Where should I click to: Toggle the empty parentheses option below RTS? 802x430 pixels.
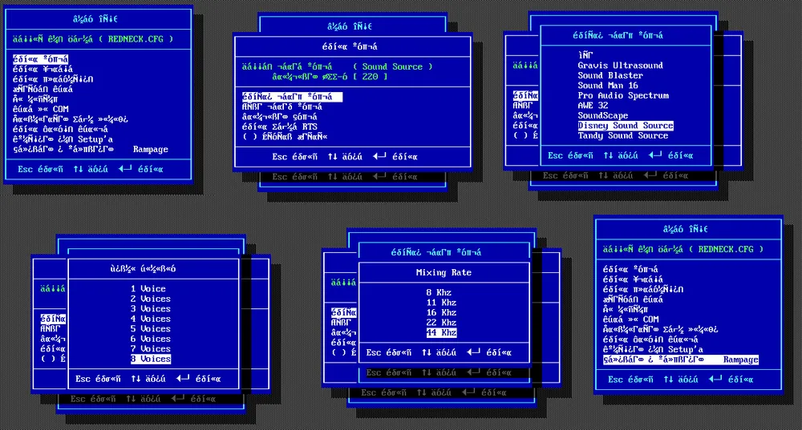(x=273, y=136)
